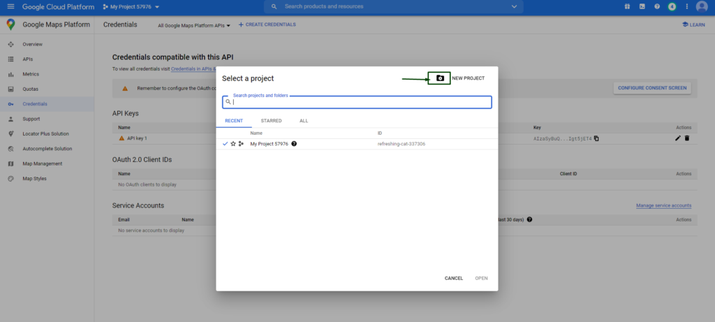Click Configure Consent Screen button
Image resolution: width=715 pixels, height=322 pixels.
point(652,88)
